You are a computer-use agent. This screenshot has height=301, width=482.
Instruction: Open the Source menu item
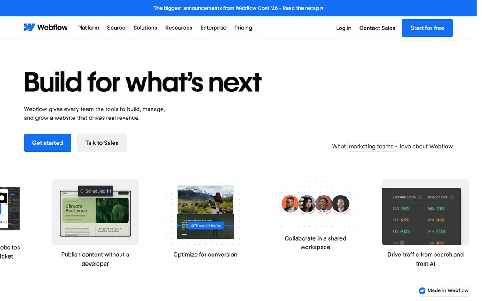[x=116, y=28]
